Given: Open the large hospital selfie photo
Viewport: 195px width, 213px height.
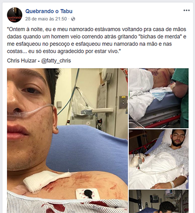Looking at the screenshot, I should [67, 141].
